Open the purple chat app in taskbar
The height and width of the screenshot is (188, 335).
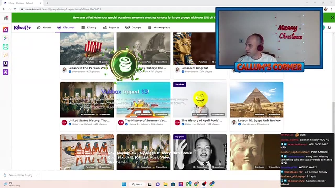[x=158, y=184]
